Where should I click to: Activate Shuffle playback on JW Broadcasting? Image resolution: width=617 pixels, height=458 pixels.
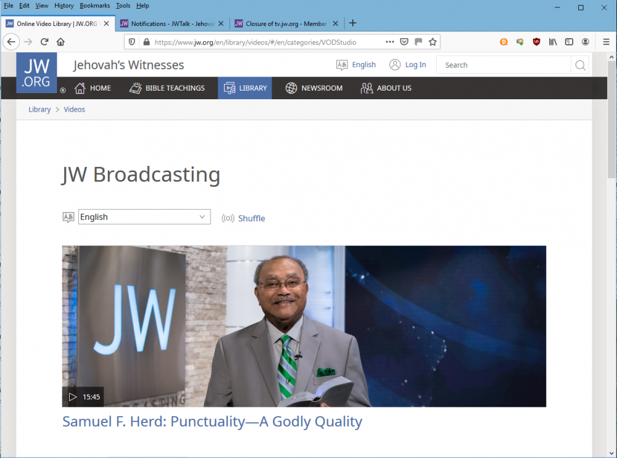(252, 218)
